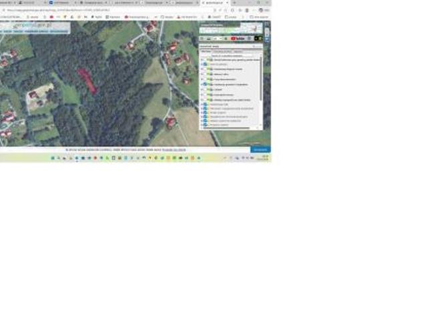Expand the Osnowy layer group

(201, 89)
